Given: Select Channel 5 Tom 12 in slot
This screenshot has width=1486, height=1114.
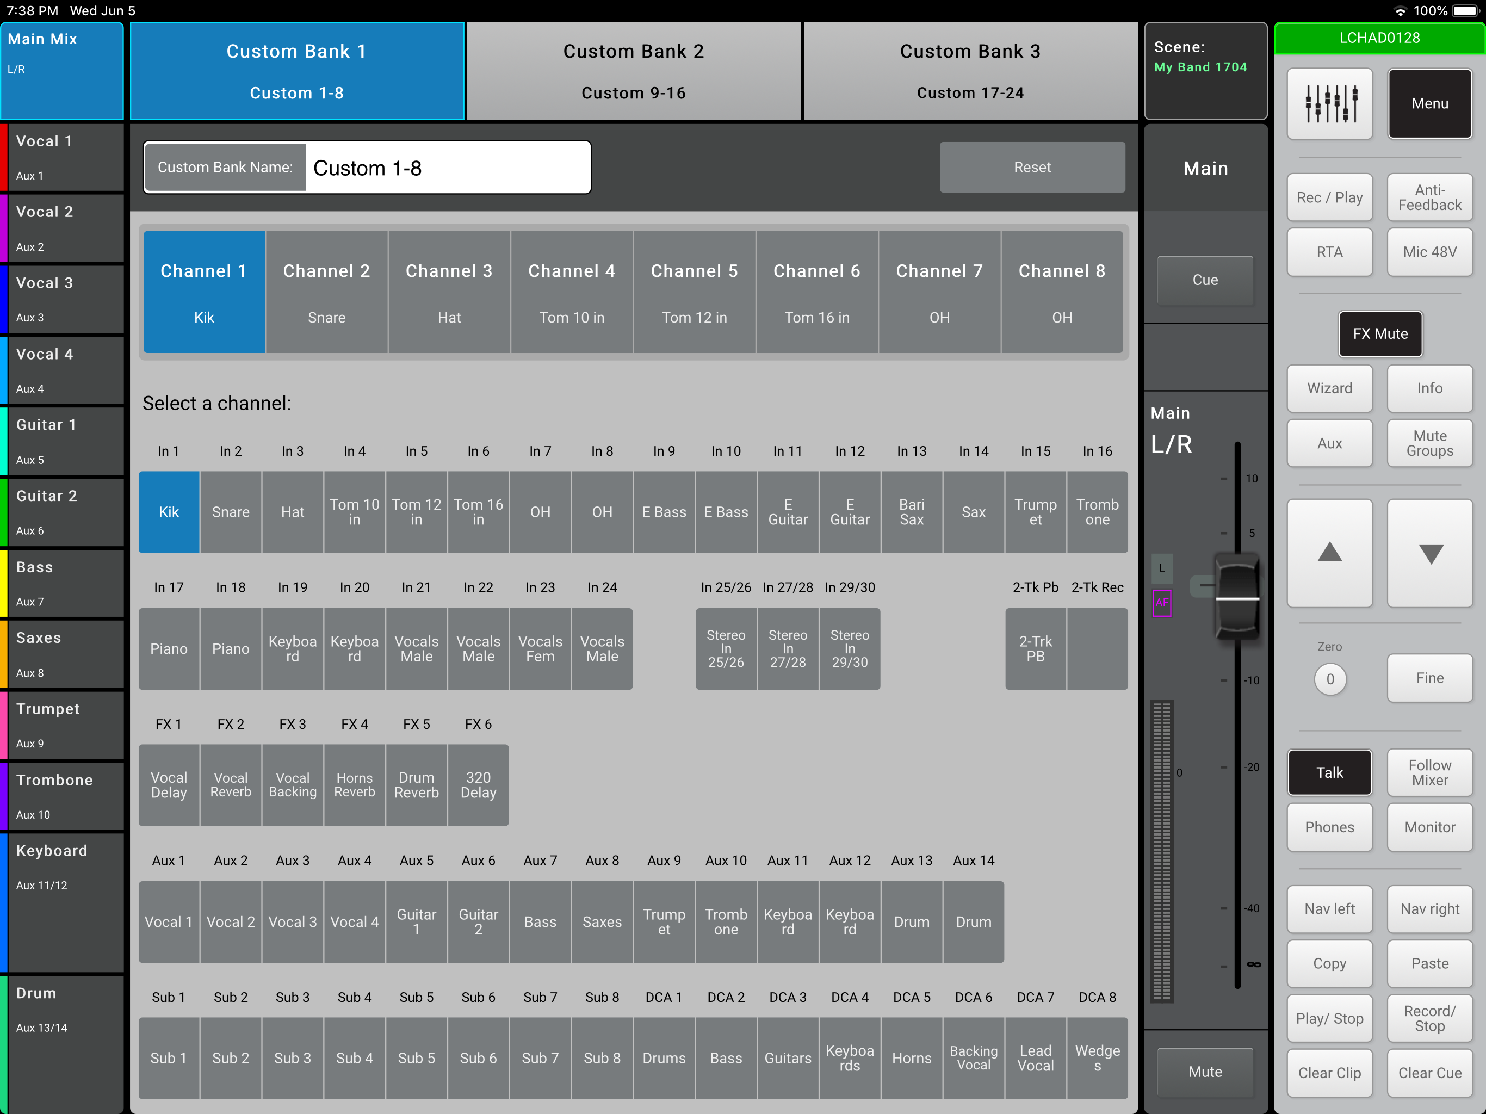Looking at the screenshot, I should click(x=694, y=292).
